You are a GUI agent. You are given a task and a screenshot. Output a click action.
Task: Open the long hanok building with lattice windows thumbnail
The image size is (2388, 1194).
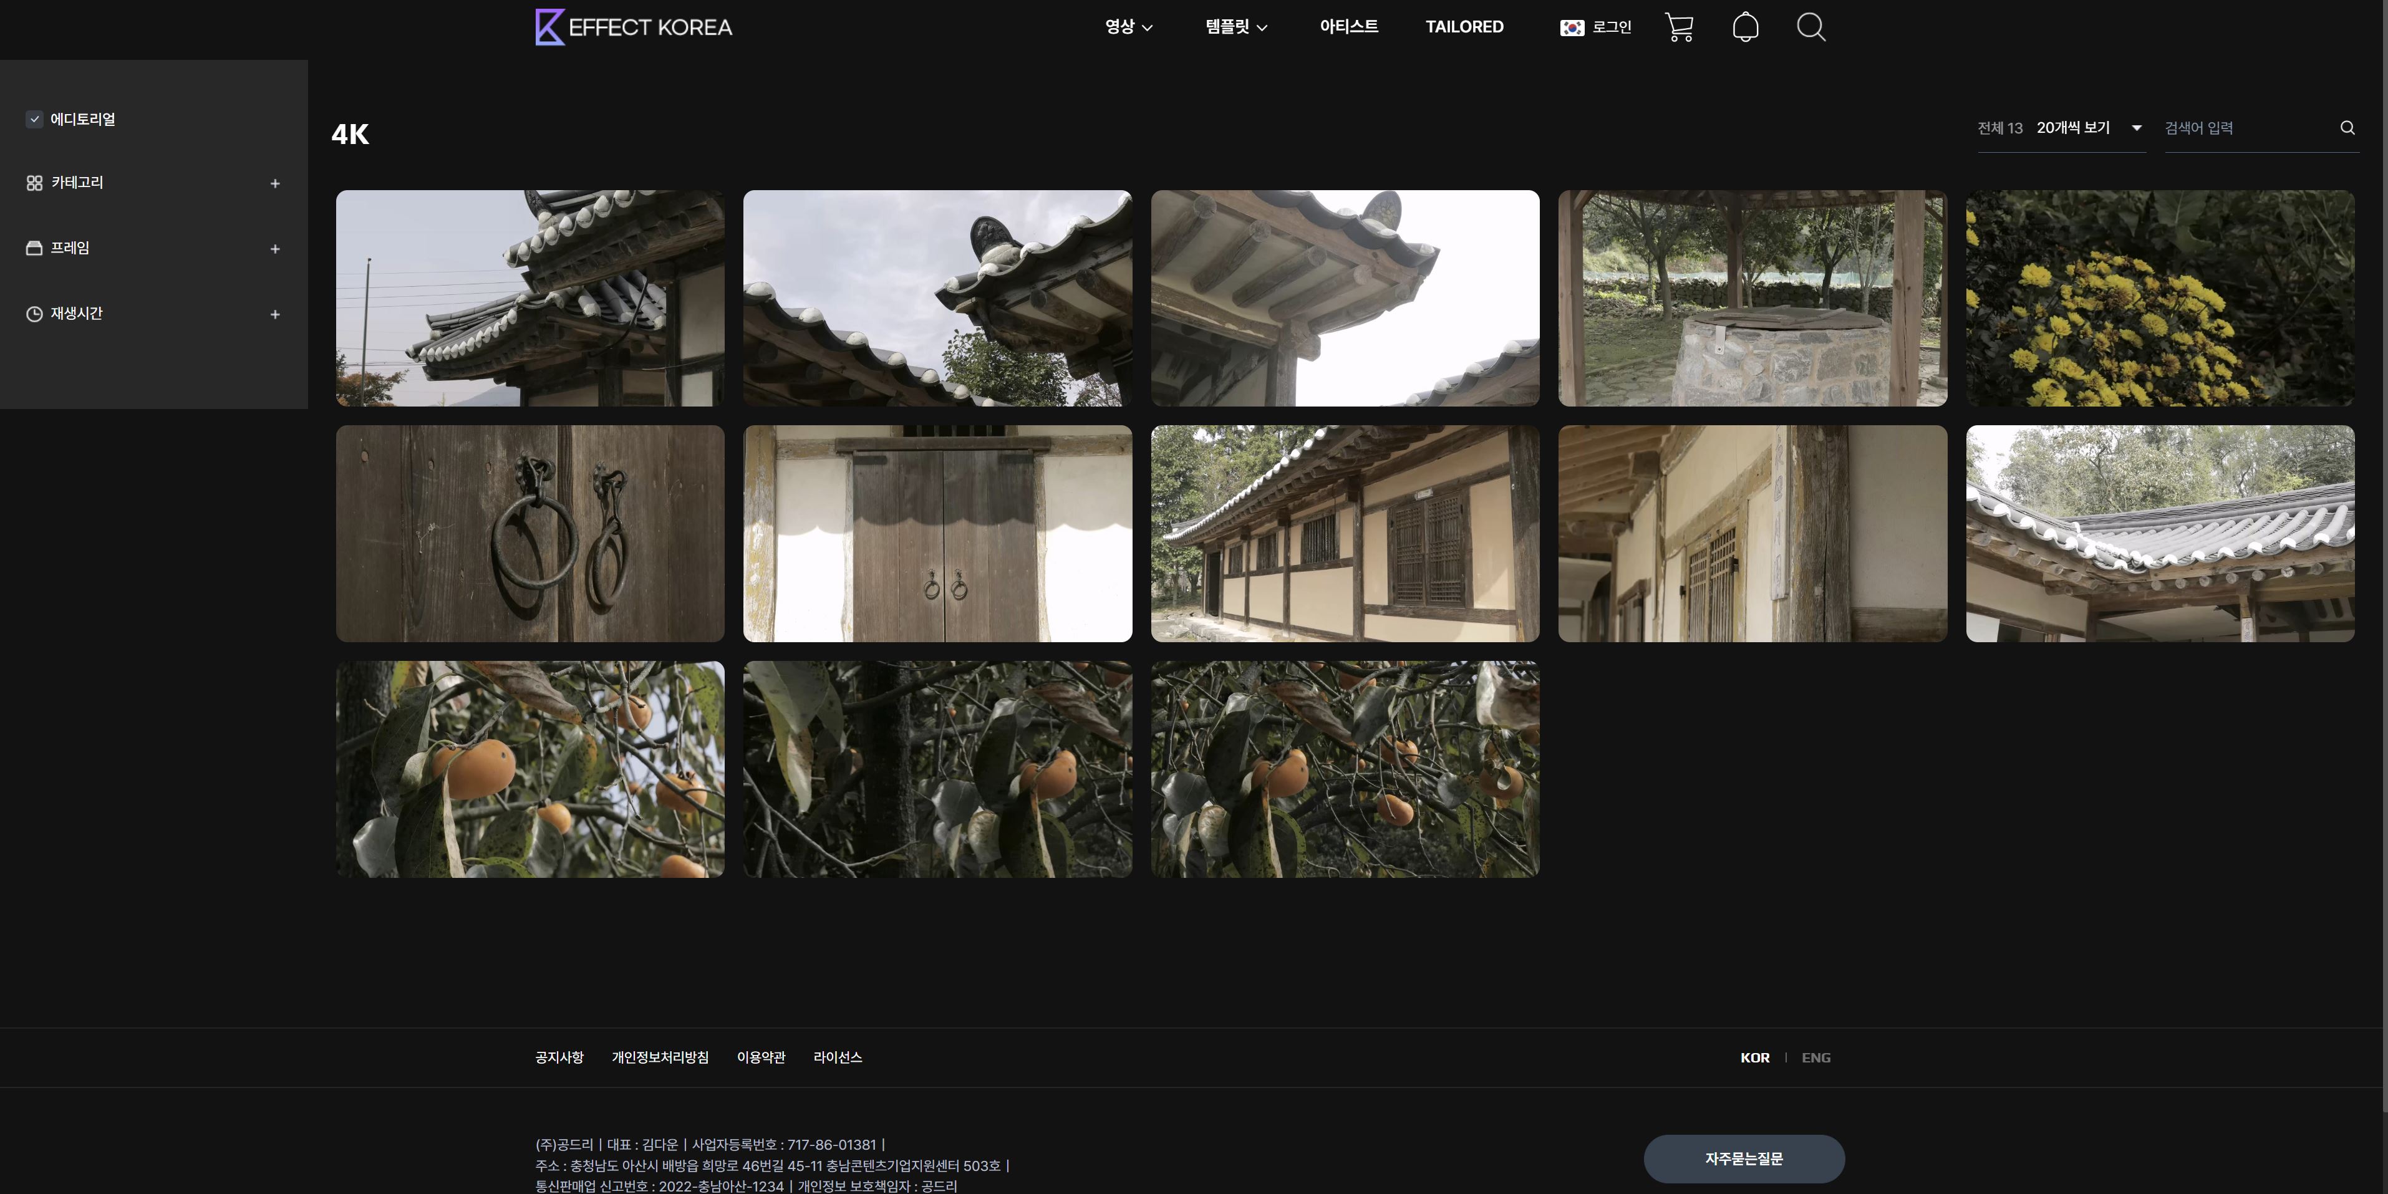1345,534
